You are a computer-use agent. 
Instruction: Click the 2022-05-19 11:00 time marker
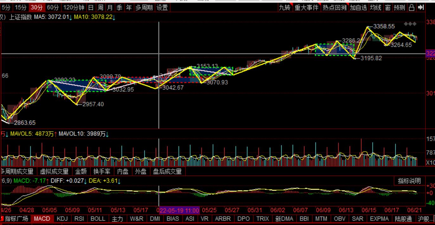(179, 210)
